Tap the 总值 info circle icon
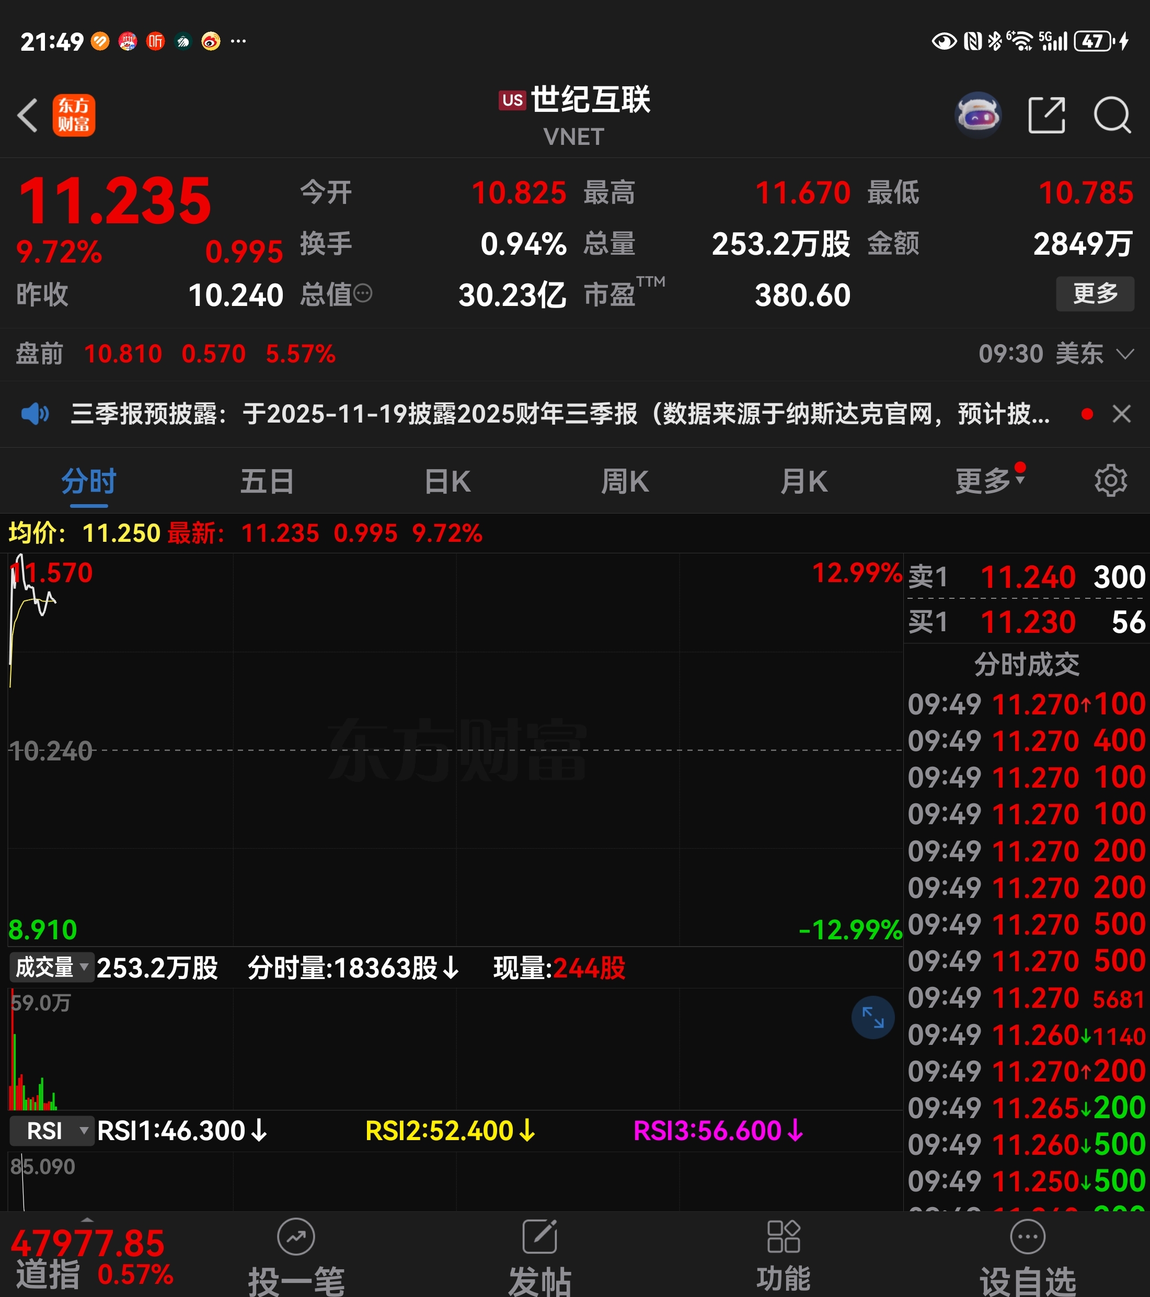Image resolution: width=1150 pixels, height=1297 pixels. (363, 294)
